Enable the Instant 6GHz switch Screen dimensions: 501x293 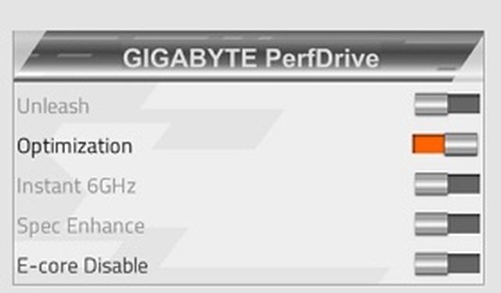(x=447, y=184)
